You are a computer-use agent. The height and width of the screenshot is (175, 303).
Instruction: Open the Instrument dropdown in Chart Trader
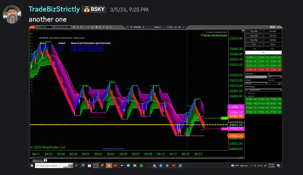pyautogui.click(x=256, y=77)
